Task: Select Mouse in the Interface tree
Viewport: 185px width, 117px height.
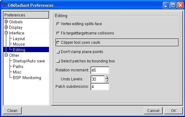Action: [19, 44]
